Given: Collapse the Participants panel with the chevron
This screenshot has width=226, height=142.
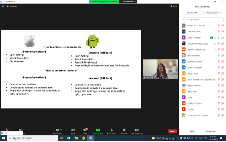Looking at the screenshot, I should [183, 7].
